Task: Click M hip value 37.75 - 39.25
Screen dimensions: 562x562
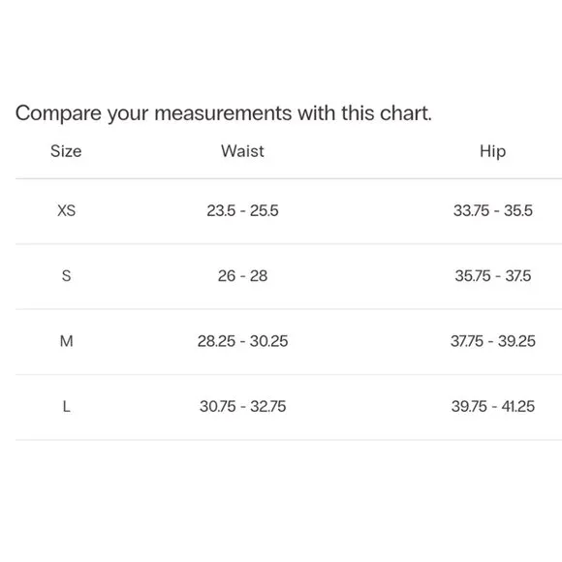Action: pyautogui.click(x=493, y=341)
